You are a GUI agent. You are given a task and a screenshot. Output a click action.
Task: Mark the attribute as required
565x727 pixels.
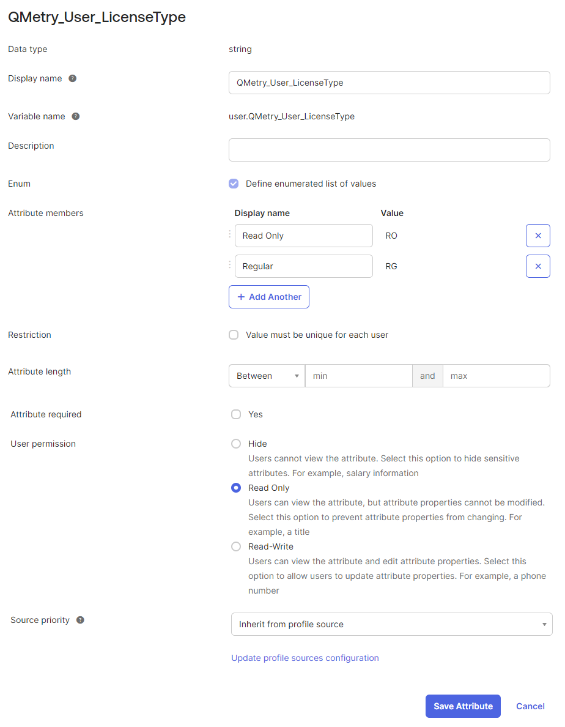[236, 414]
